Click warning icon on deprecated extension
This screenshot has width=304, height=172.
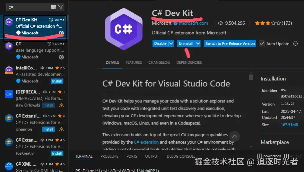[61, 105]
